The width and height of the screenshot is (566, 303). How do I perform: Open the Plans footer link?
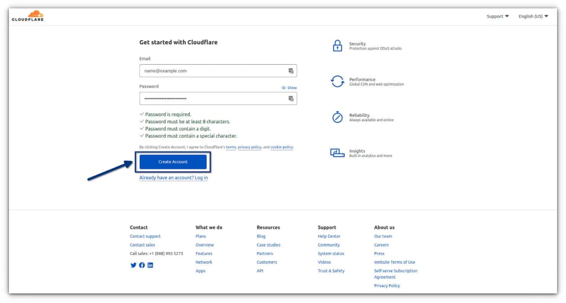[201, 236]
